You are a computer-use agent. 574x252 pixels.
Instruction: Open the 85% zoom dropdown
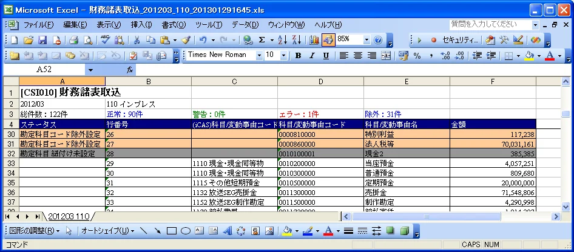pyautogui.click(x=367, y=39)
